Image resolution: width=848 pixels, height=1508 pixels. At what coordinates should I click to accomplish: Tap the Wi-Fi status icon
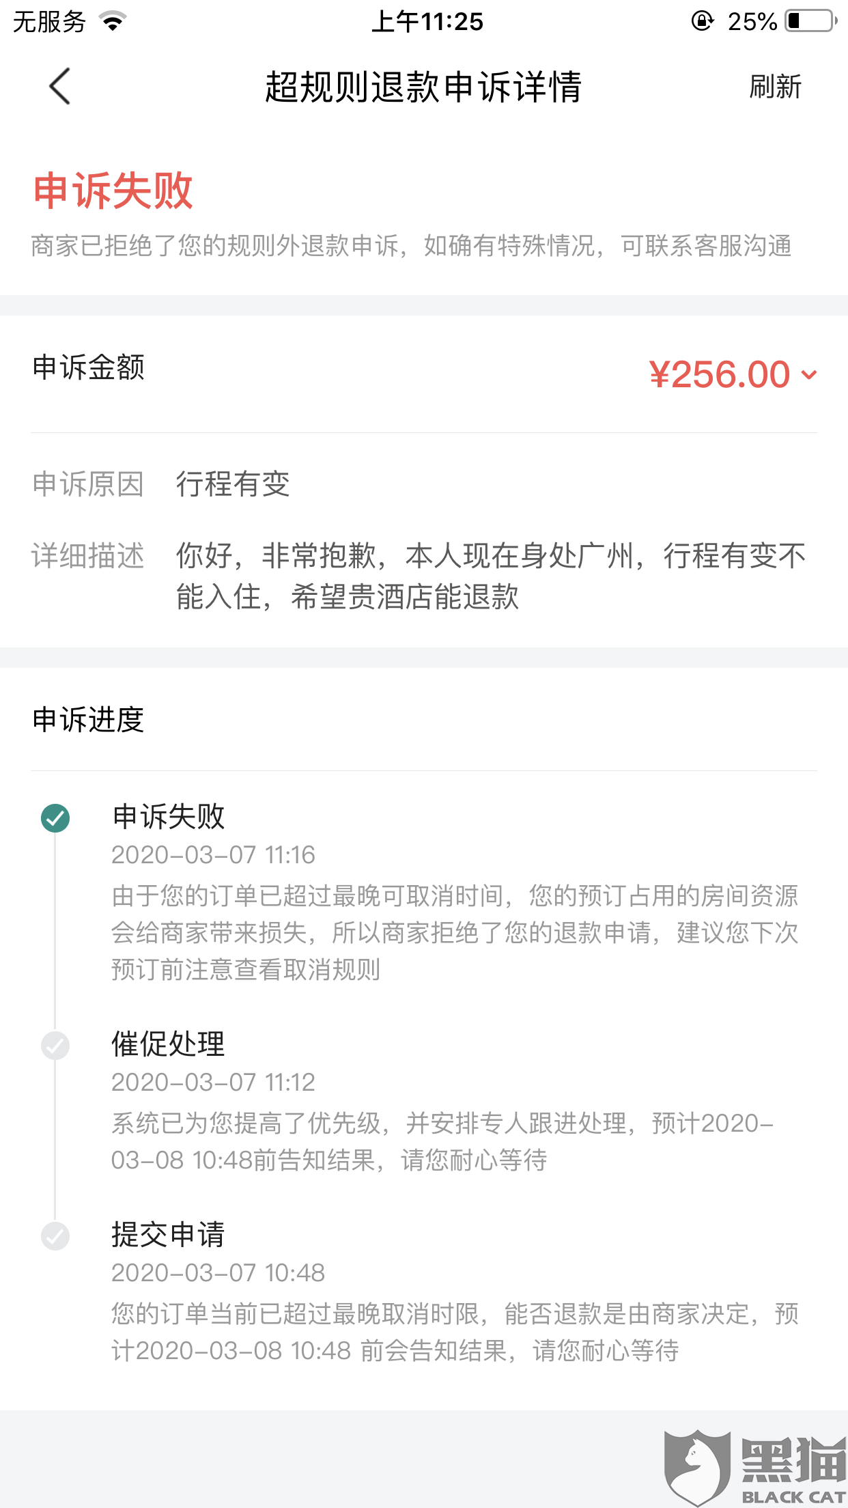pos(113,22)
